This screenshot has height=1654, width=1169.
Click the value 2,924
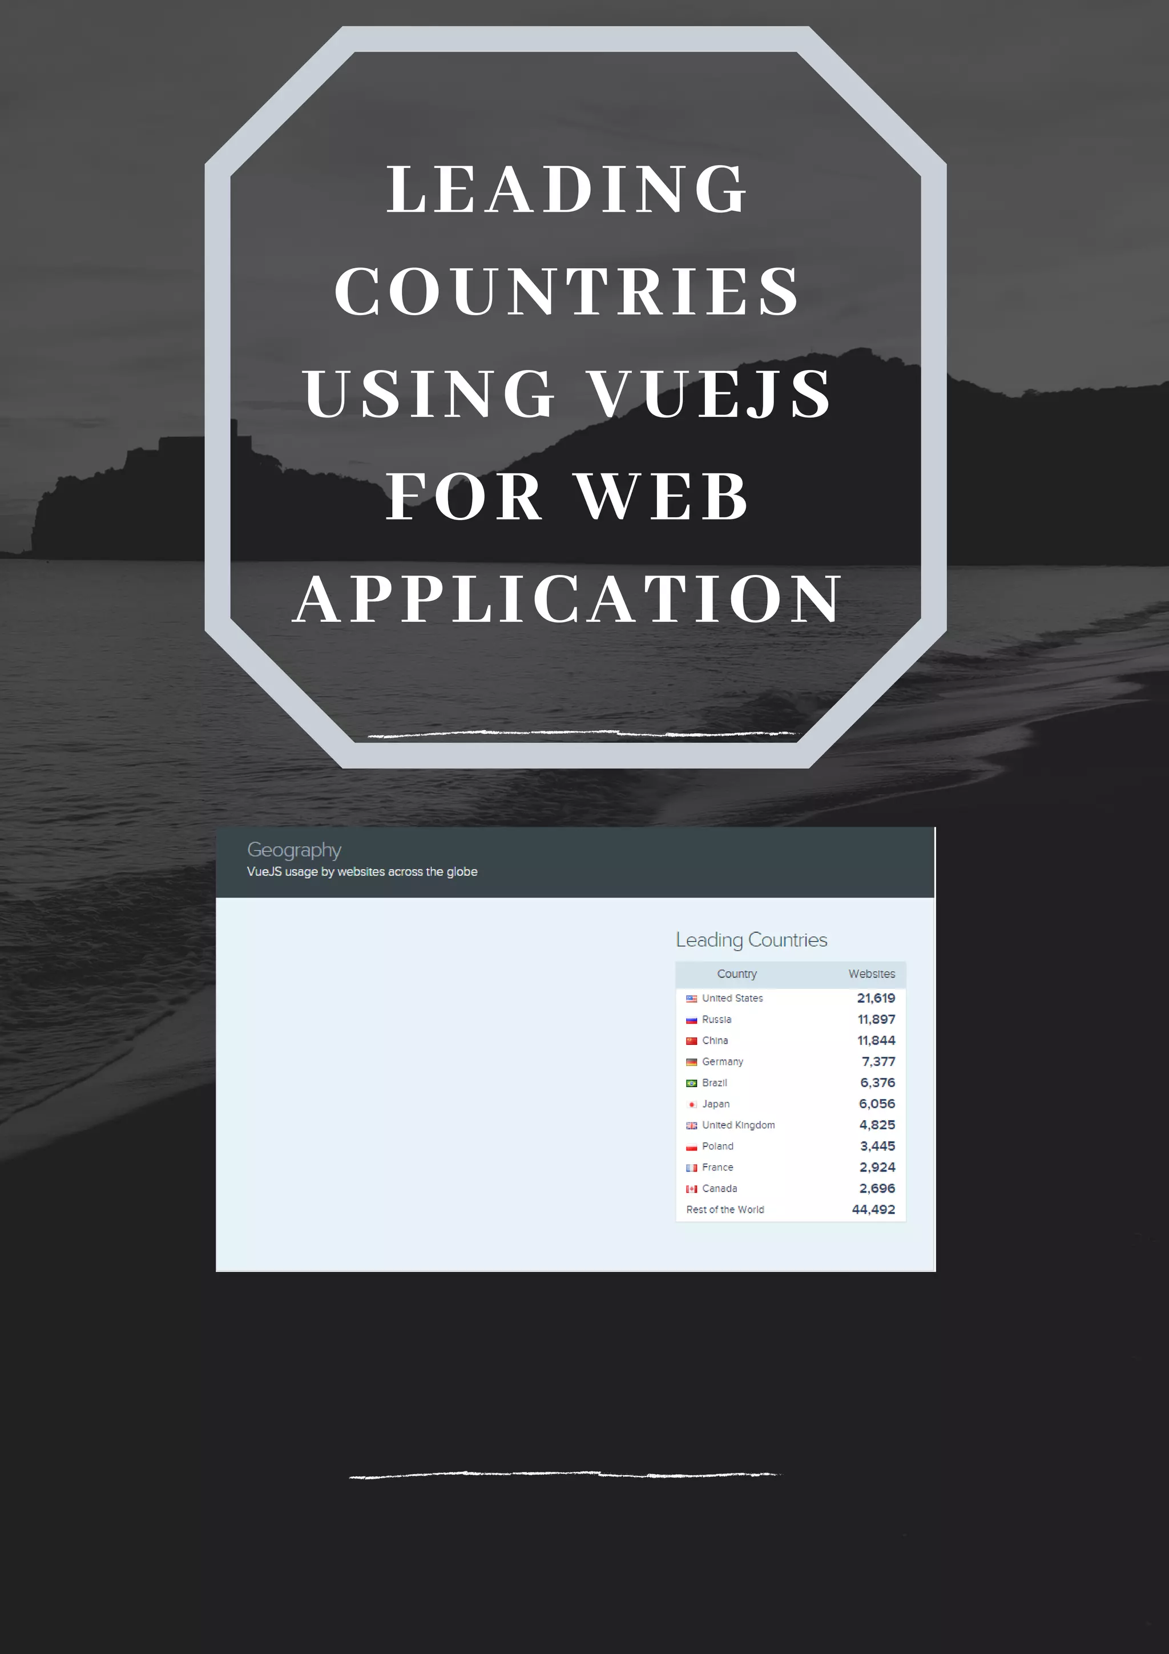coord(877,1167)
